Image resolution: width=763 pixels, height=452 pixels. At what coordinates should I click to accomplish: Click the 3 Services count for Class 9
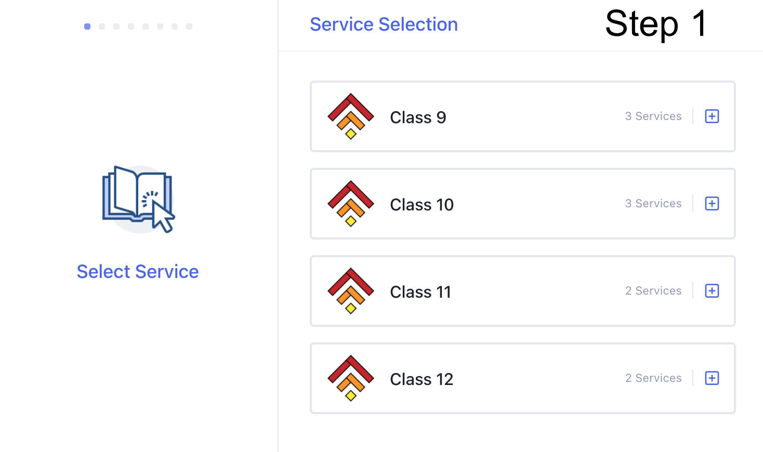click(x=653, y=116)
